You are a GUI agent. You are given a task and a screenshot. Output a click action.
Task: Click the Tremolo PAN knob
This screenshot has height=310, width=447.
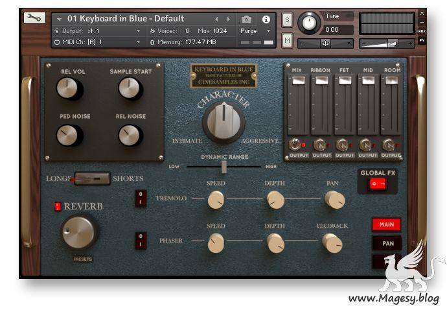coord(336,200)
